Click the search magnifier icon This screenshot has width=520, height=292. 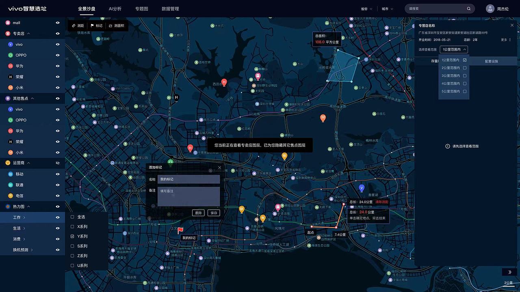pyautogui.click(x=468, y=9)
